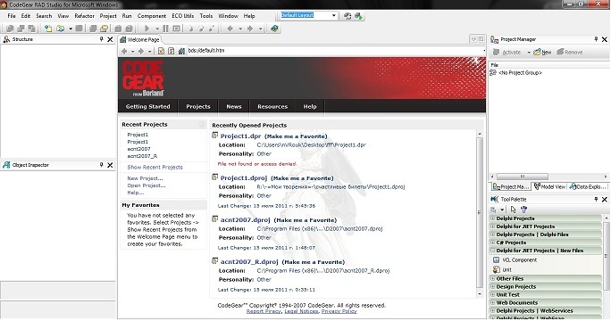Click the main toolbar navigate Back arrow
Screen dimensions: 611x321
230,29
